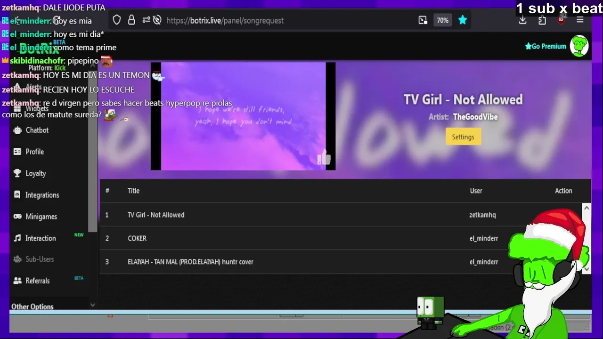Click the blue bookmark star icon
Screen dimensions: 603x339
click(x=463, y=20)
